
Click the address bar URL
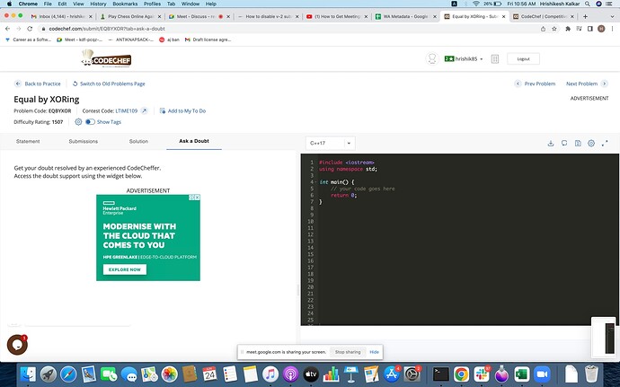(107, 29)
